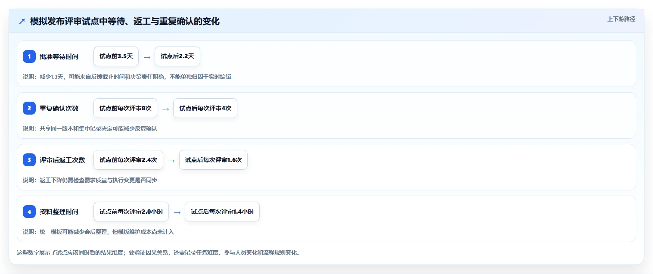Click the arrow between 2.4次 and 1.6次
The image size is (653, 274).
[x=171, y=160]
